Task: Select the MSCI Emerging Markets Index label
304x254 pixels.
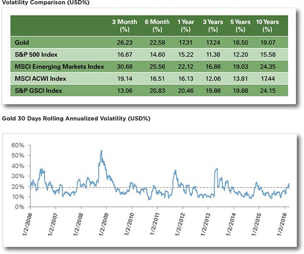Action: (x=59, y=67)
